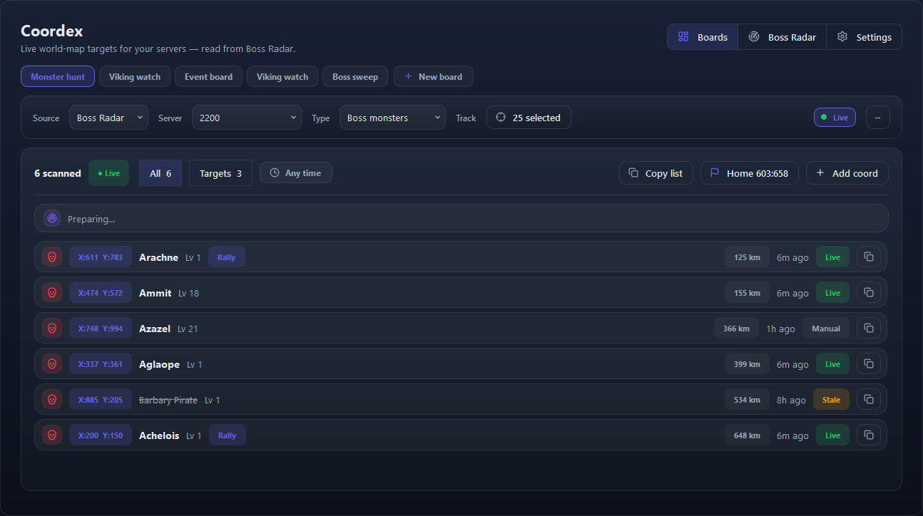This screenshot has width=923, height=516.
Task: Open the Track selector 25 selected
Action: (x=529, y=118)
